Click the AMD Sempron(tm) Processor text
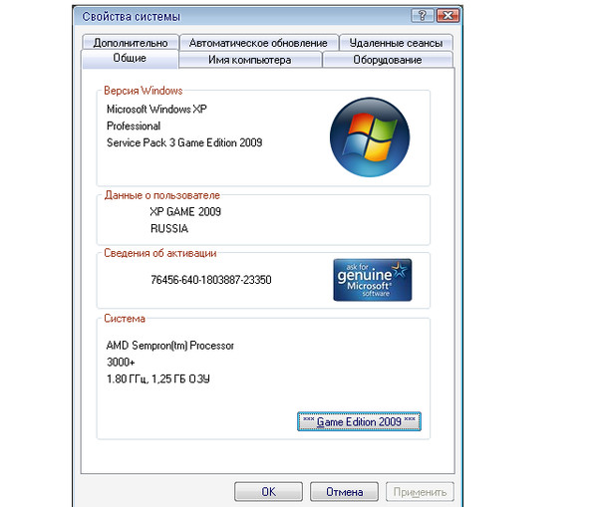Screen dimensions: 598x507 coord(170,346)
